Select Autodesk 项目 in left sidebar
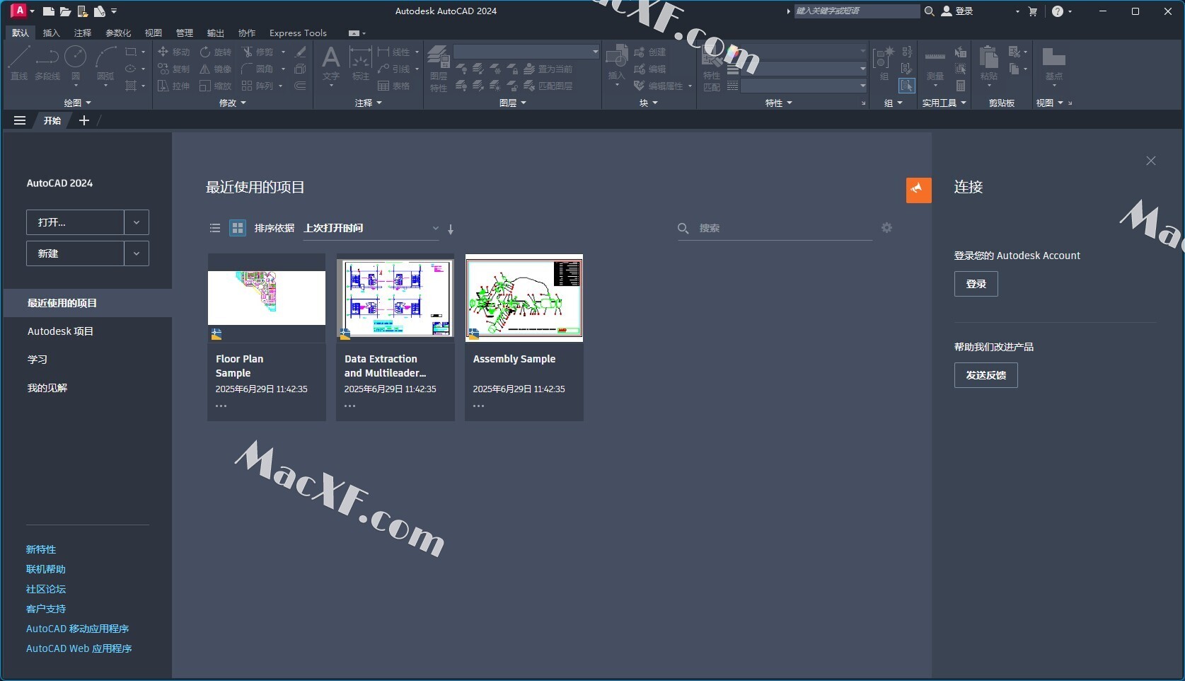 88,331
